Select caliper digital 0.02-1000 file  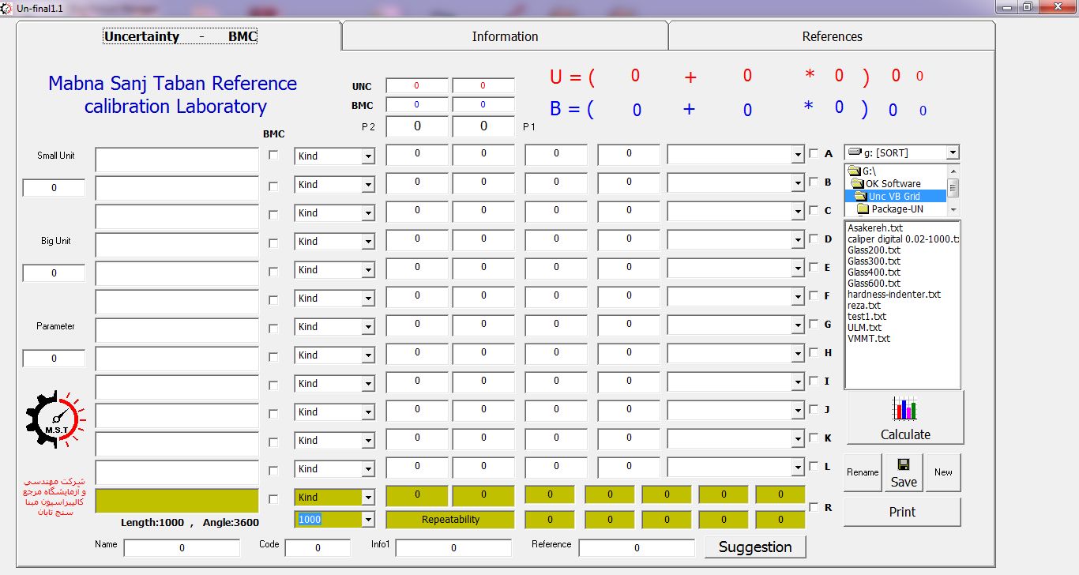tap(903, 239)
